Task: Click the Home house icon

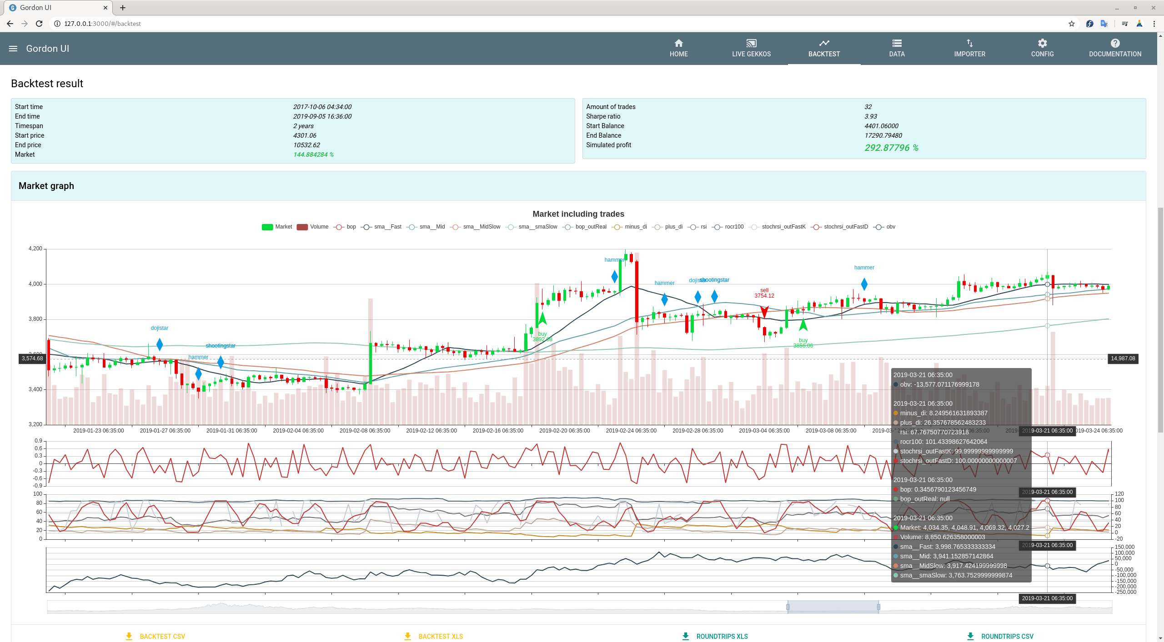Action: pos(678,43)
